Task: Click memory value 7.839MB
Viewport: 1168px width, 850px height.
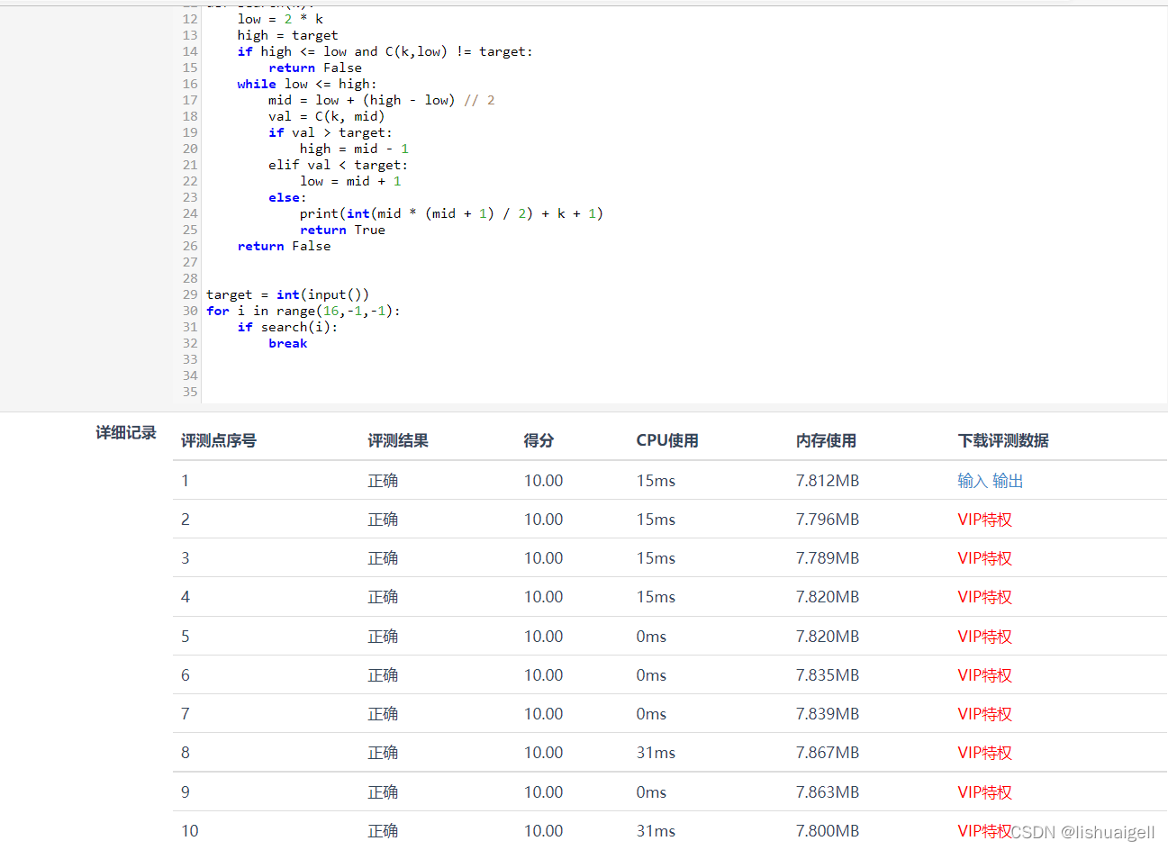Action: coord(828,714)
